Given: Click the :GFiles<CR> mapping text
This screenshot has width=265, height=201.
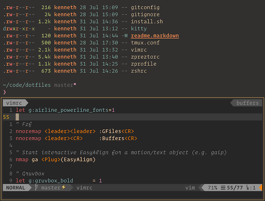Looking at the screenshot, I should point(117,131).
